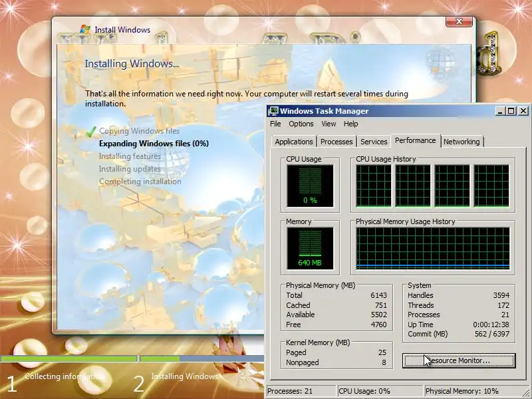Click the green checkmark beside Copying Windows files
This screenshot has height=399, width=532.
(x=90, y=132)
